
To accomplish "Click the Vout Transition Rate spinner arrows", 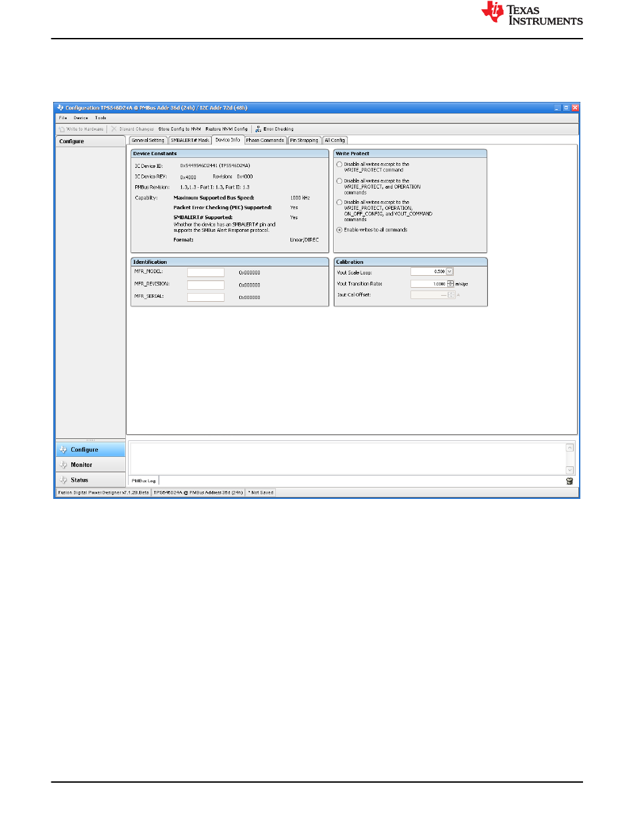I will (x=450, y=283).
